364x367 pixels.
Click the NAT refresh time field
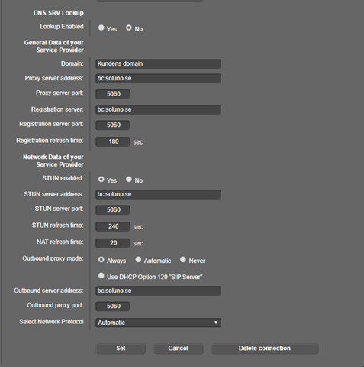(113, 243)
